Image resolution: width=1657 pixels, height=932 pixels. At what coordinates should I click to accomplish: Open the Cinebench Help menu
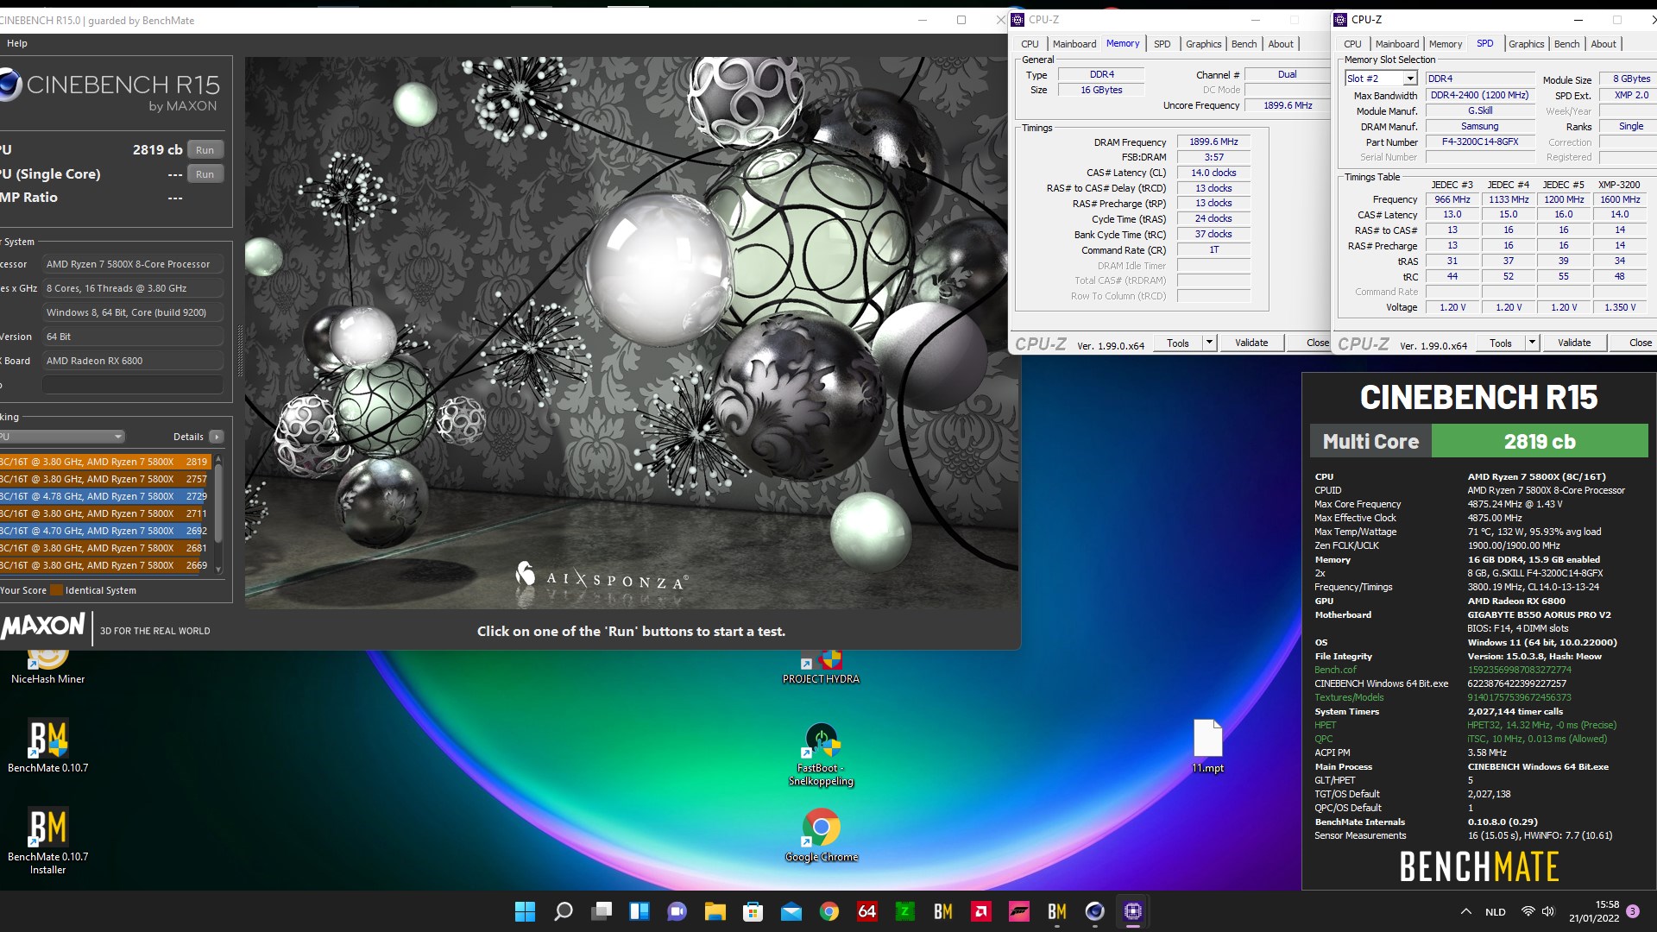[x=17, y=43]
